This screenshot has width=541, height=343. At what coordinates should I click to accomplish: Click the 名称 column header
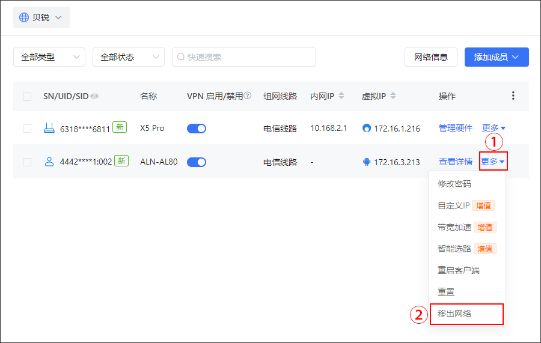[148, 96]
